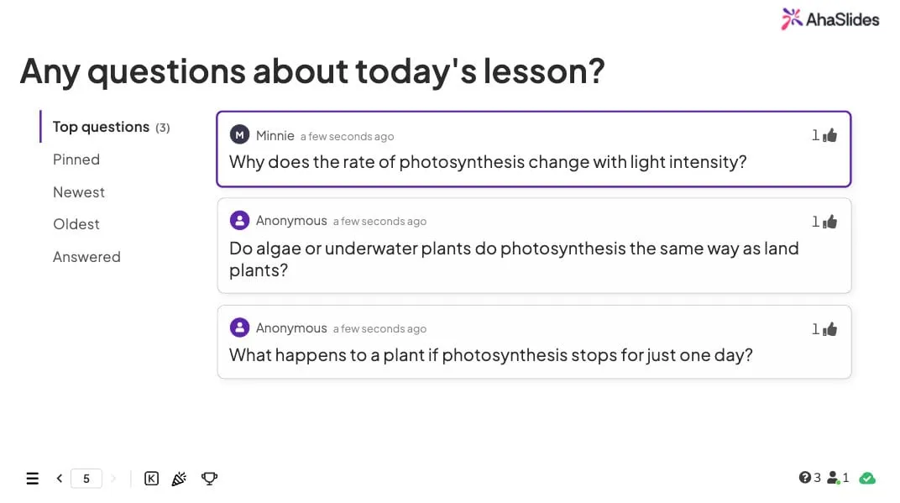
Task: Select the question card about one day
Action: (x=534, y=343)
